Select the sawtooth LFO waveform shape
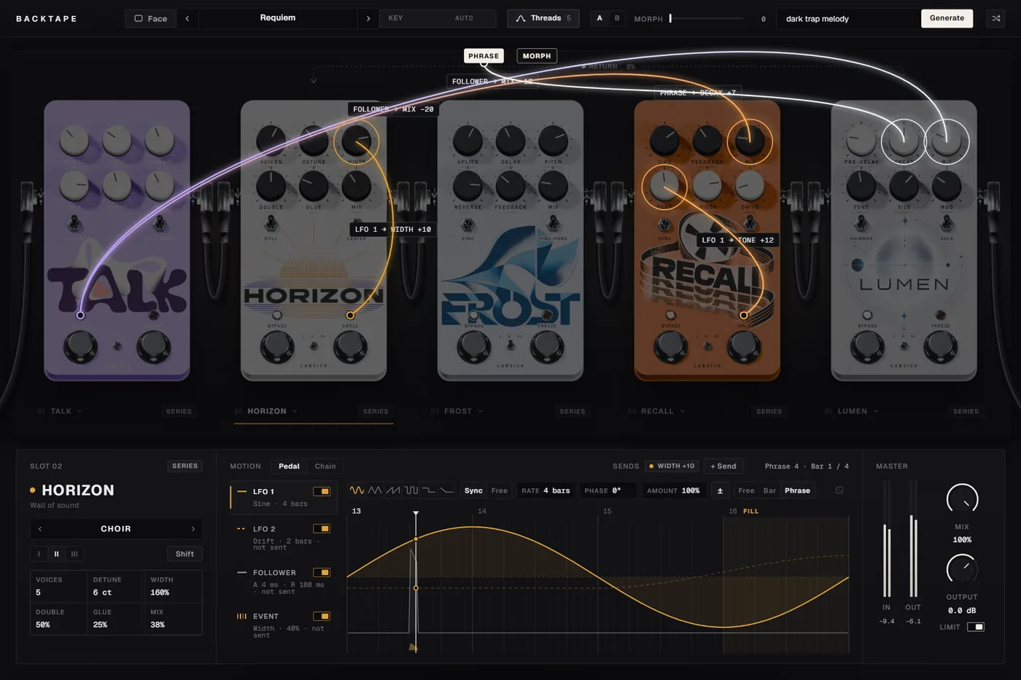The image size is (1021, 680). coord(393,491)
